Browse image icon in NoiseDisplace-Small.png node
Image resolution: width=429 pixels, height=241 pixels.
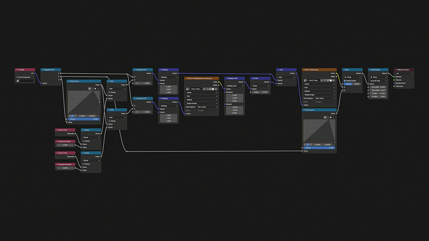coord(188,89)
